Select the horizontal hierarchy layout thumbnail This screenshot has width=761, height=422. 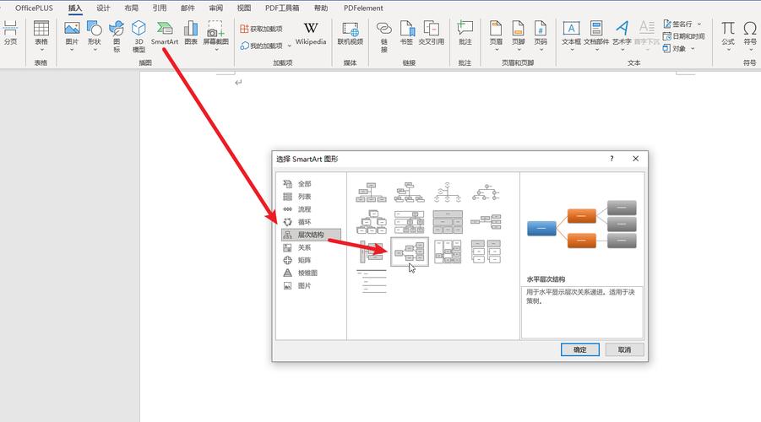click(x=409, y=251)
